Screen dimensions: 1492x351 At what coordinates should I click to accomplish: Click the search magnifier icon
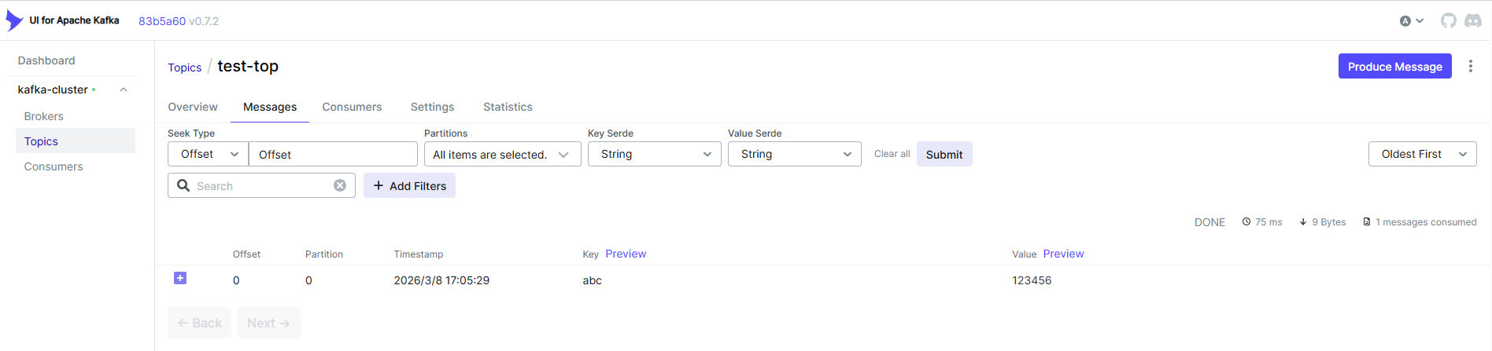(183, 186)
